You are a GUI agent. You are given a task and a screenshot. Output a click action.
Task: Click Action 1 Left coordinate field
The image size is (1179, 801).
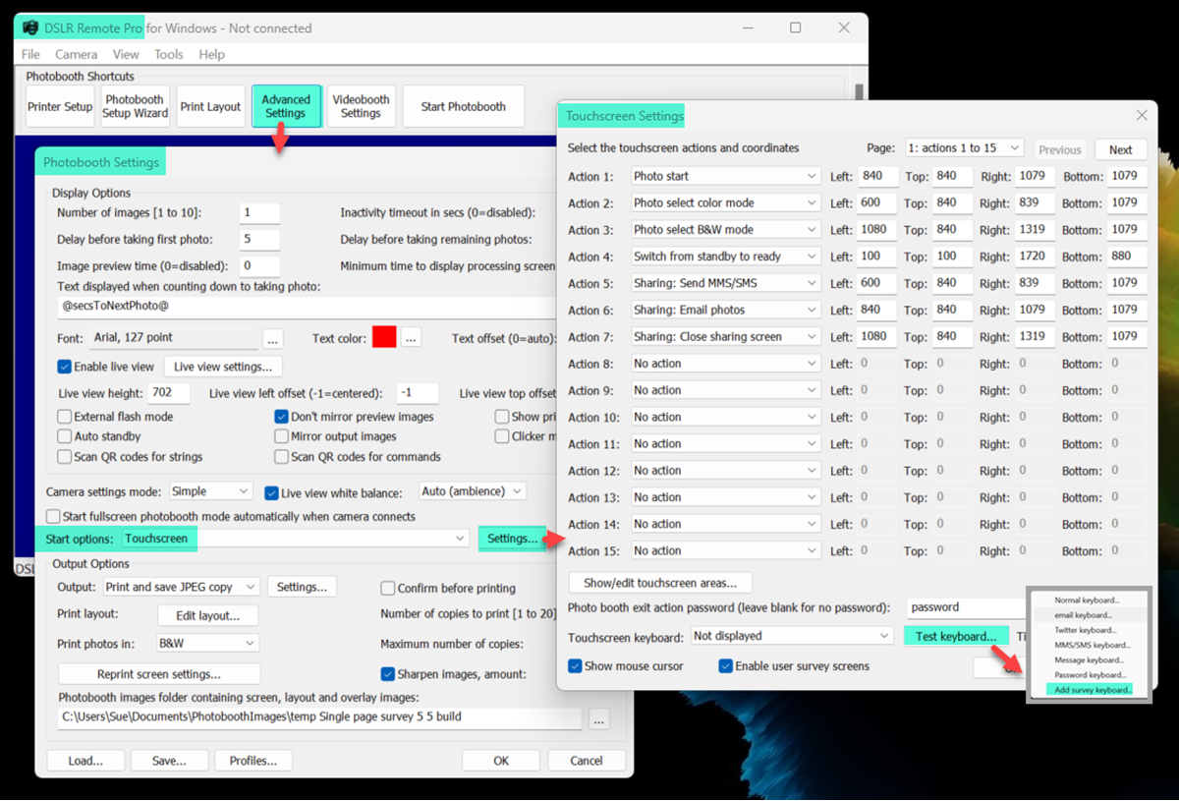(x=875, y=176)
